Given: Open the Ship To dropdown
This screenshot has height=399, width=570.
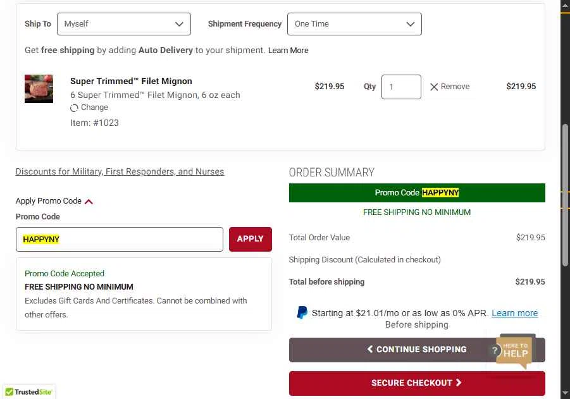Looking at the screenshot, I should pyautogui.click(x=123, y=24).
